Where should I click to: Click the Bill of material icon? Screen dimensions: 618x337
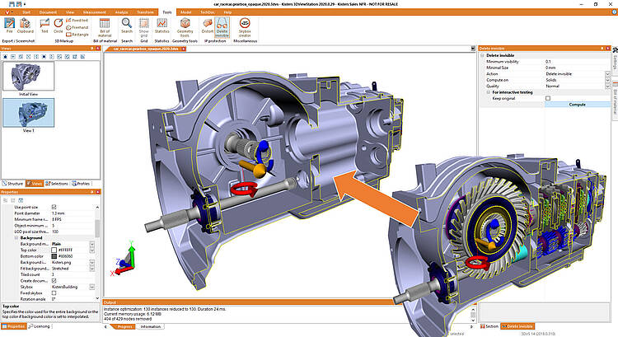tap(103, 30)
